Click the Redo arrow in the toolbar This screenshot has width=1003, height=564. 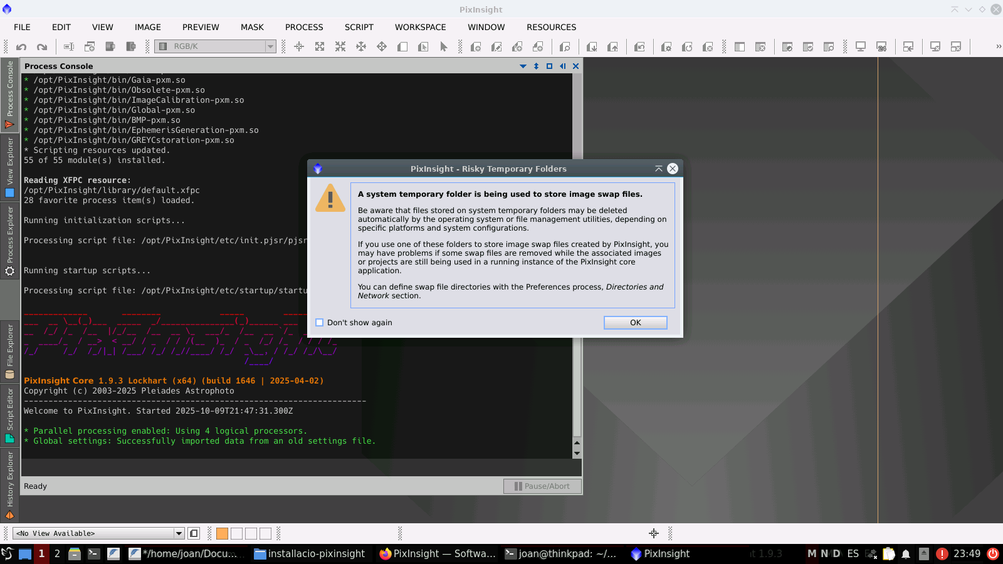coord(42,47)
